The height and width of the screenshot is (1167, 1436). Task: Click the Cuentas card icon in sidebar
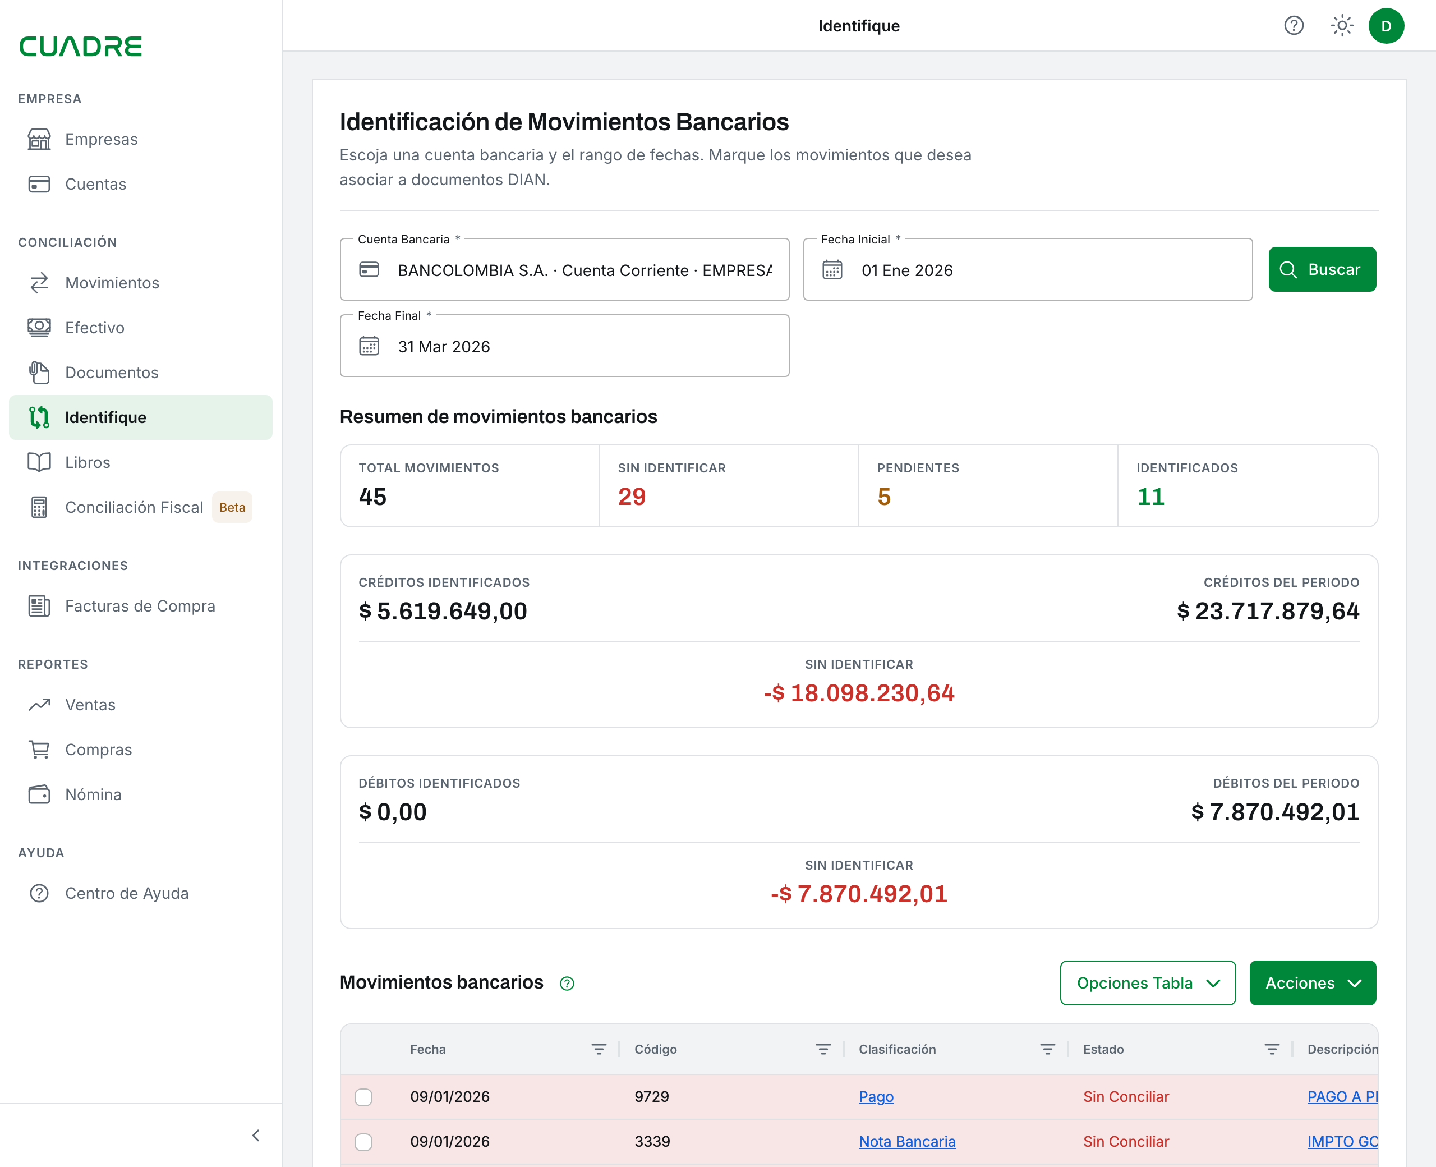tap(39, 184)
